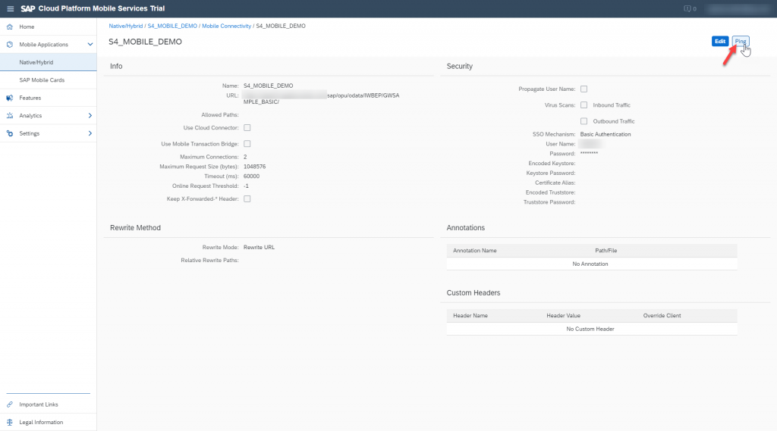Click the Online Request Threshold value -1
The image size is (777, 431).
coord(247,186)
